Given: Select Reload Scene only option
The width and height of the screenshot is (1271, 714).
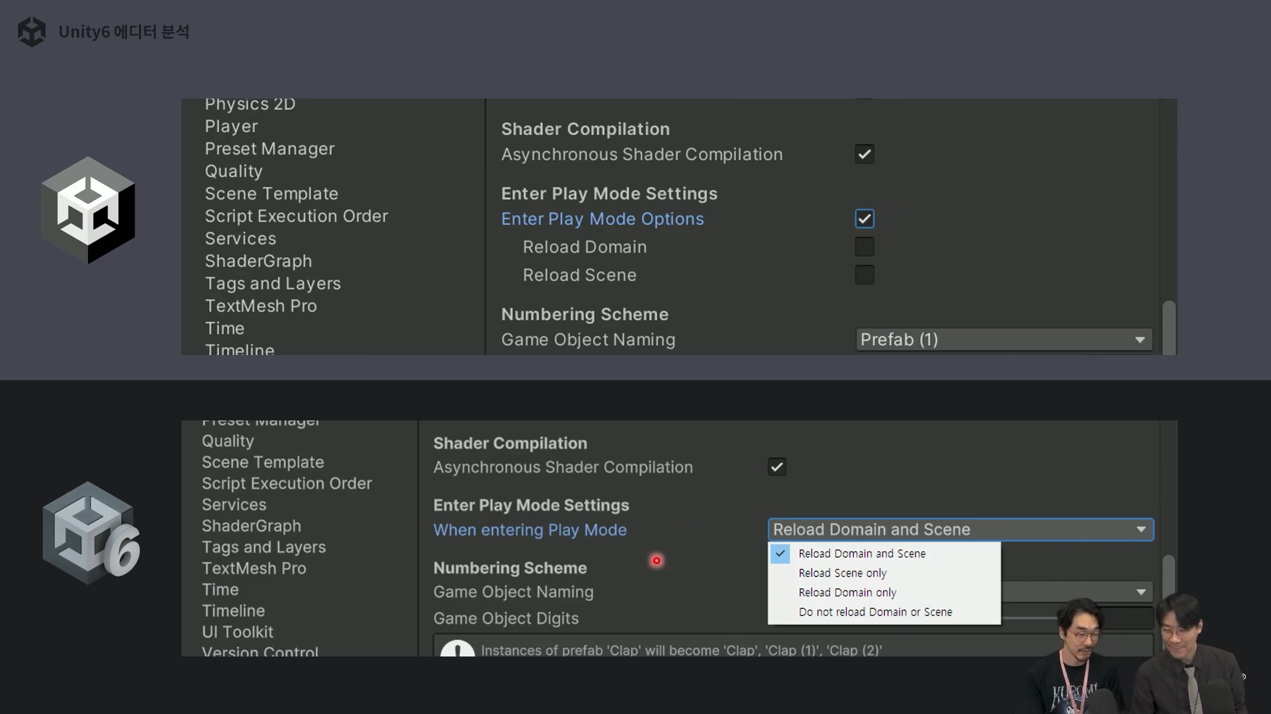Looking at the screenshot, I should coord(842,573).
